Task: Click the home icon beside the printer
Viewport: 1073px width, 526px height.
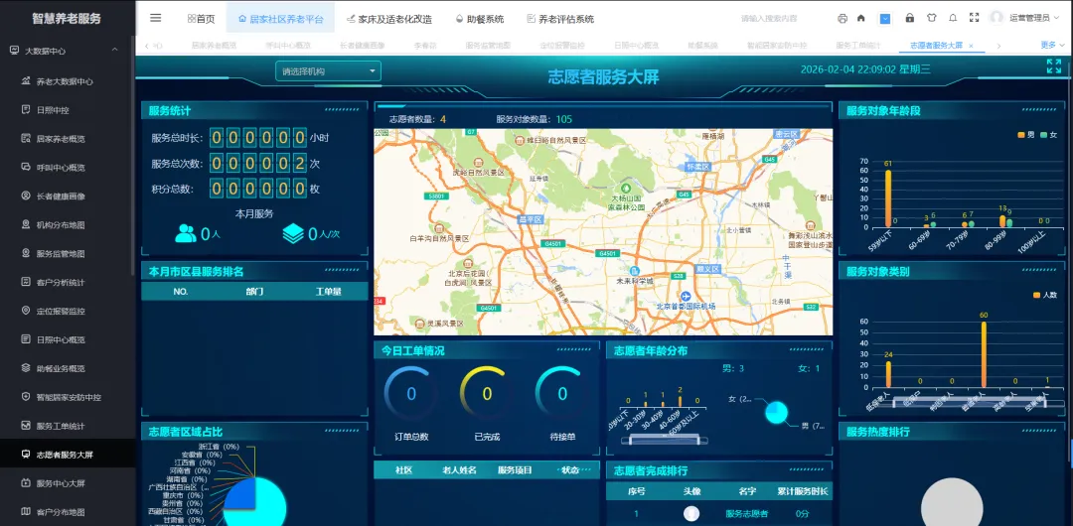Action: point(861,19)
